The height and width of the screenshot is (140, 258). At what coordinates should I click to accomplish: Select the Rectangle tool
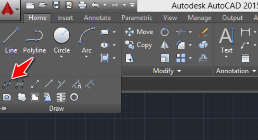tap(105, 32)
